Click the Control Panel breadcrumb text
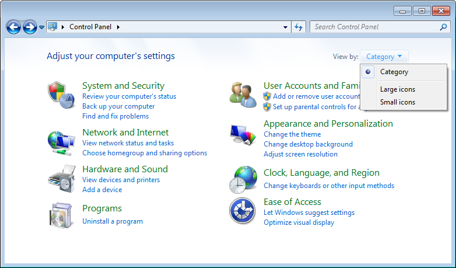This screenshot has width=456, height=268. click(x=90, y=27)
